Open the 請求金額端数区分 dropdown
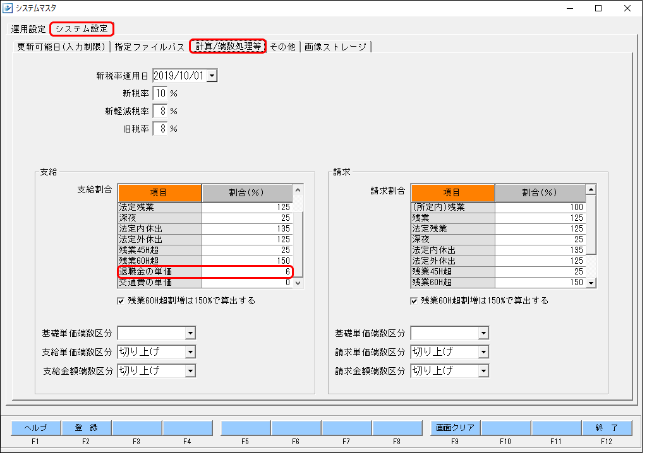Viewport: 647px width, 453px height. [x=483, y=371]
